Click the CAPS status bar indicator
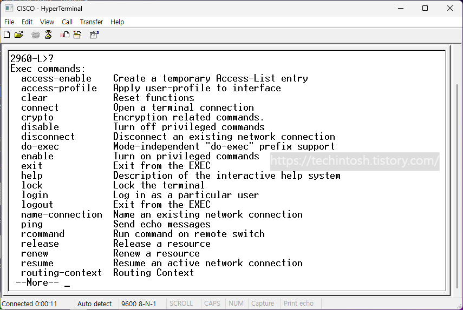 212,303
